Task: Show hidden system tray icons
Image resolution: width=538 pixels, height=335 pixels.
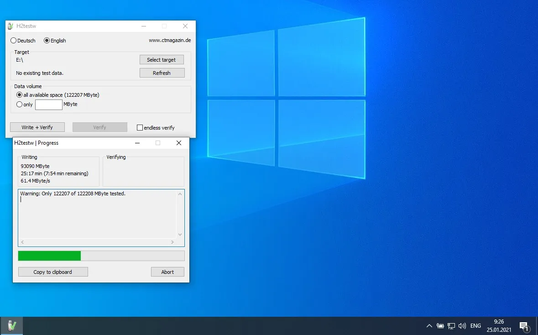Action: [x=429, y=326]
